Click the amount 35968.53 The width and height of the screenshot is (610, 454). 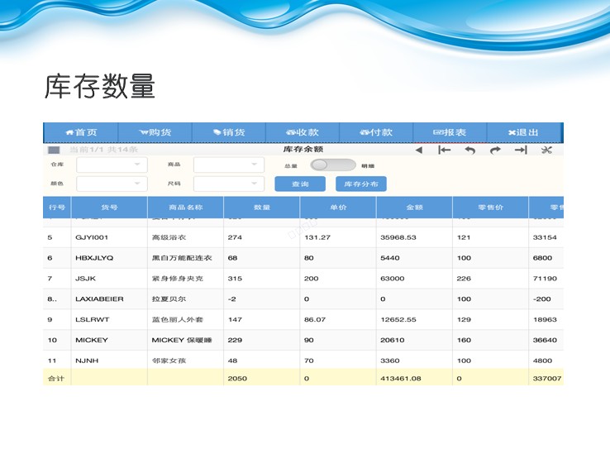398,237
